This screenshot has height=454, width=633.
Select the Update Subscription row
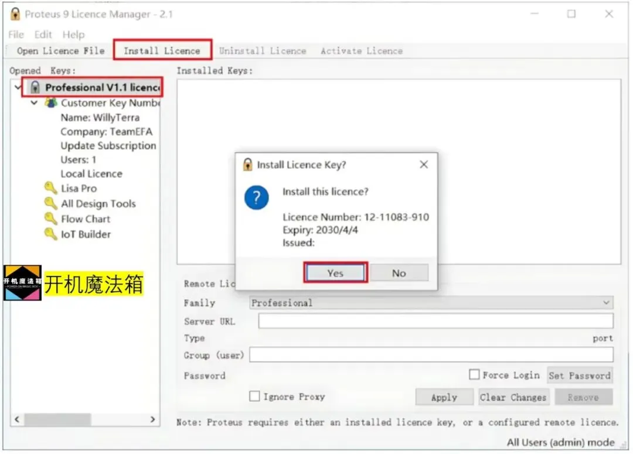[108, 146]
